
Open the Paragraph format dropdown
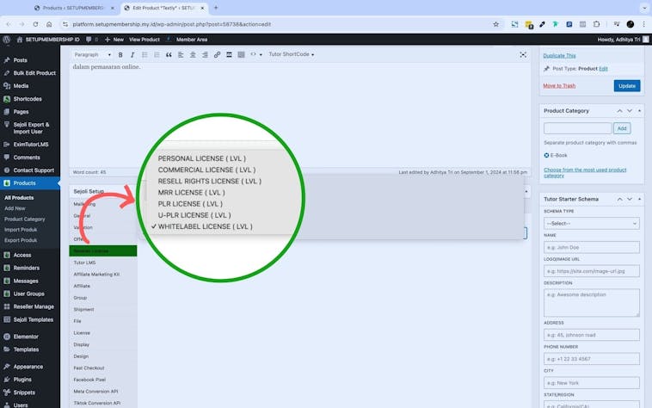(x=92, y=54)
